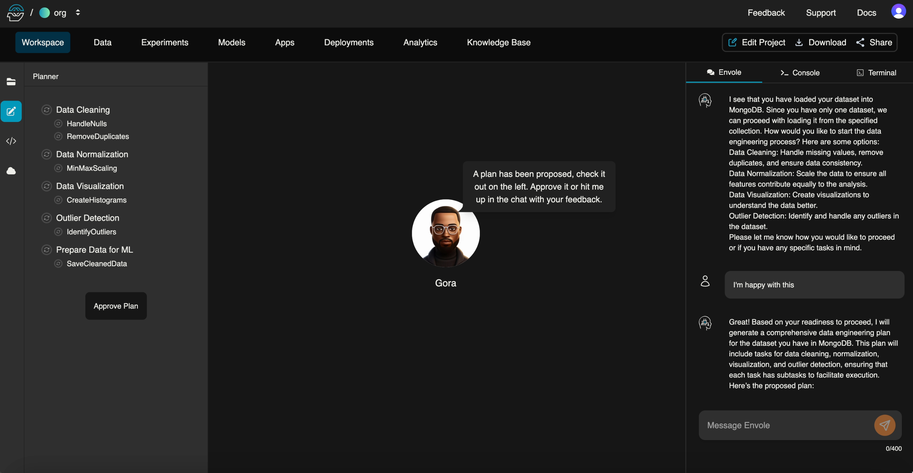Image resolution: width=913 pixels, height=473 pixels.
Task: Click the Edit Project button
Action: [x=756, y=42]
